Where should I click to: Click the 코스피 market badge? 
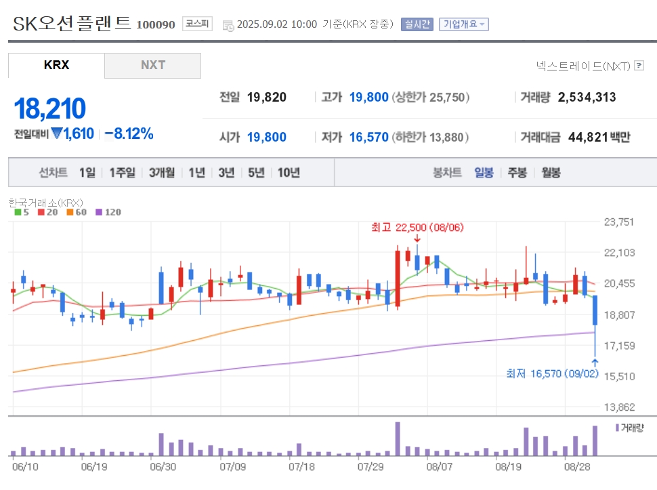pos(197,24)
